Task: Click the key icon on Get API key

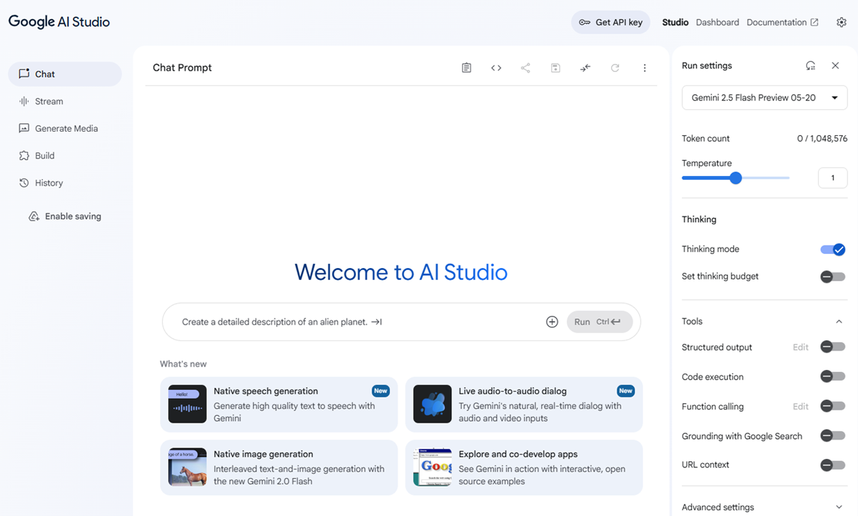Action: 585,22
